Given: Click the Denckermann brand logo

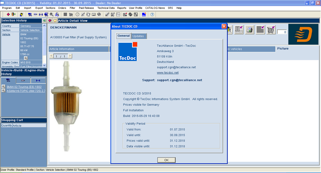Looking at the screenshot, I should [303, 34].
